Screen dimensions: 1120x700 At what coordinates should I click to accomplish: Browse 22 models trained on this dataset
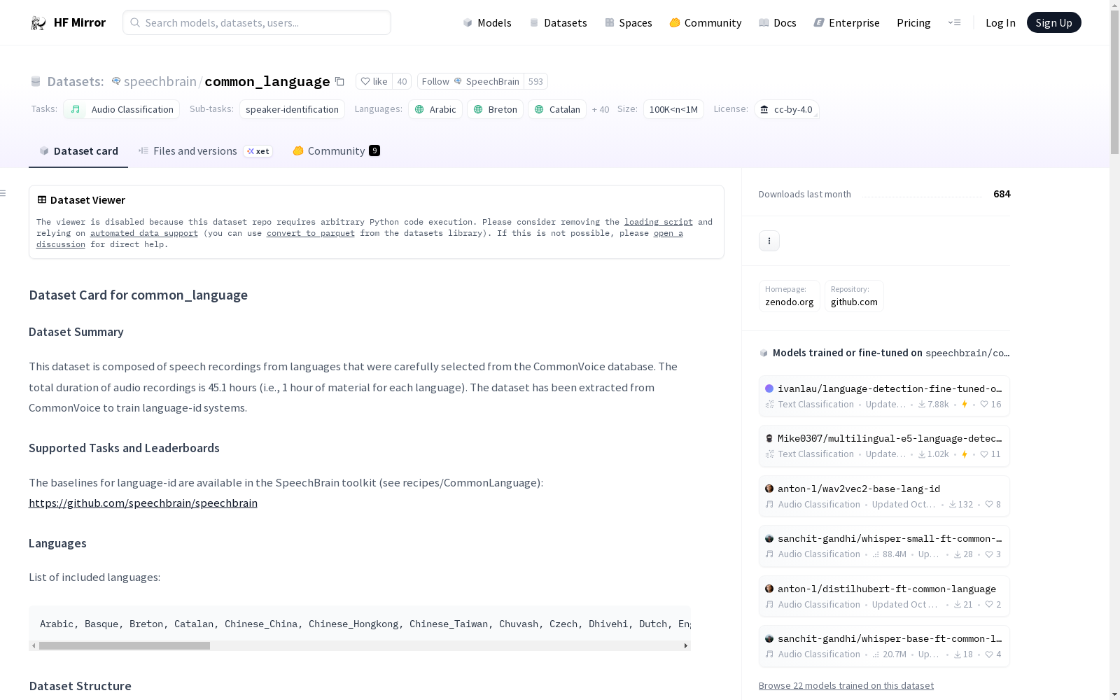point(846,685)
